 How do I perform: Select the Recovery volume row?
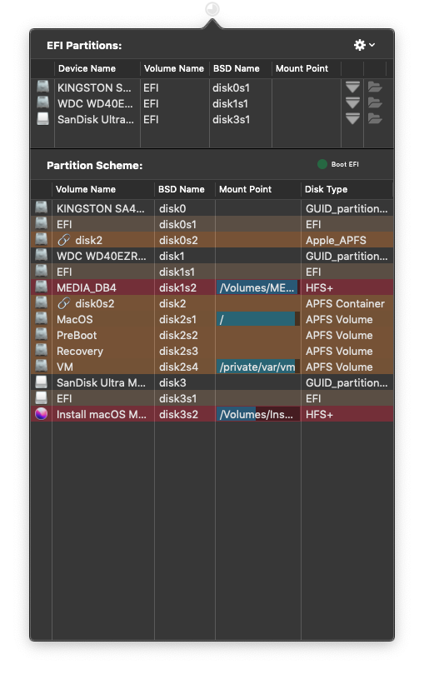(x=212, y=352)
